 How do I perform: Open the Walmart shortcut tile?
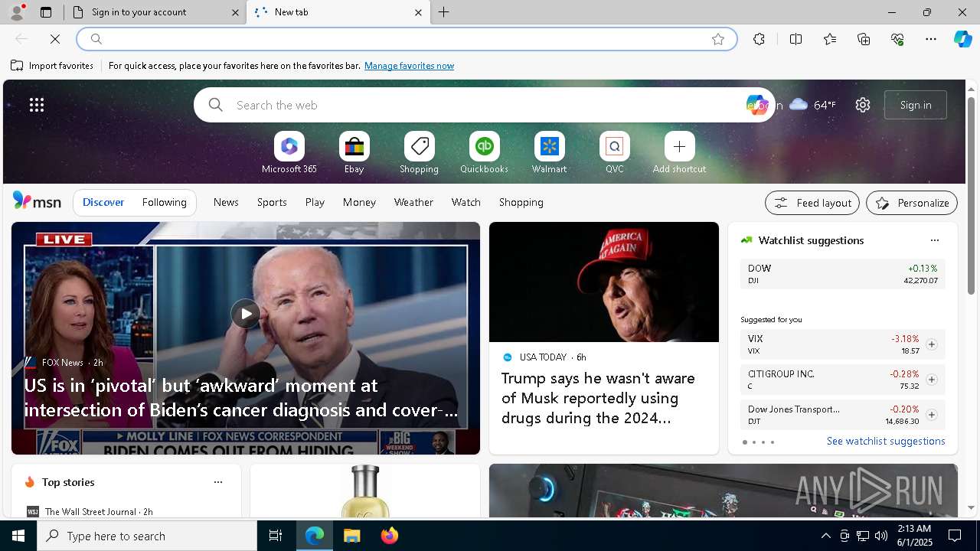(549, 153)
